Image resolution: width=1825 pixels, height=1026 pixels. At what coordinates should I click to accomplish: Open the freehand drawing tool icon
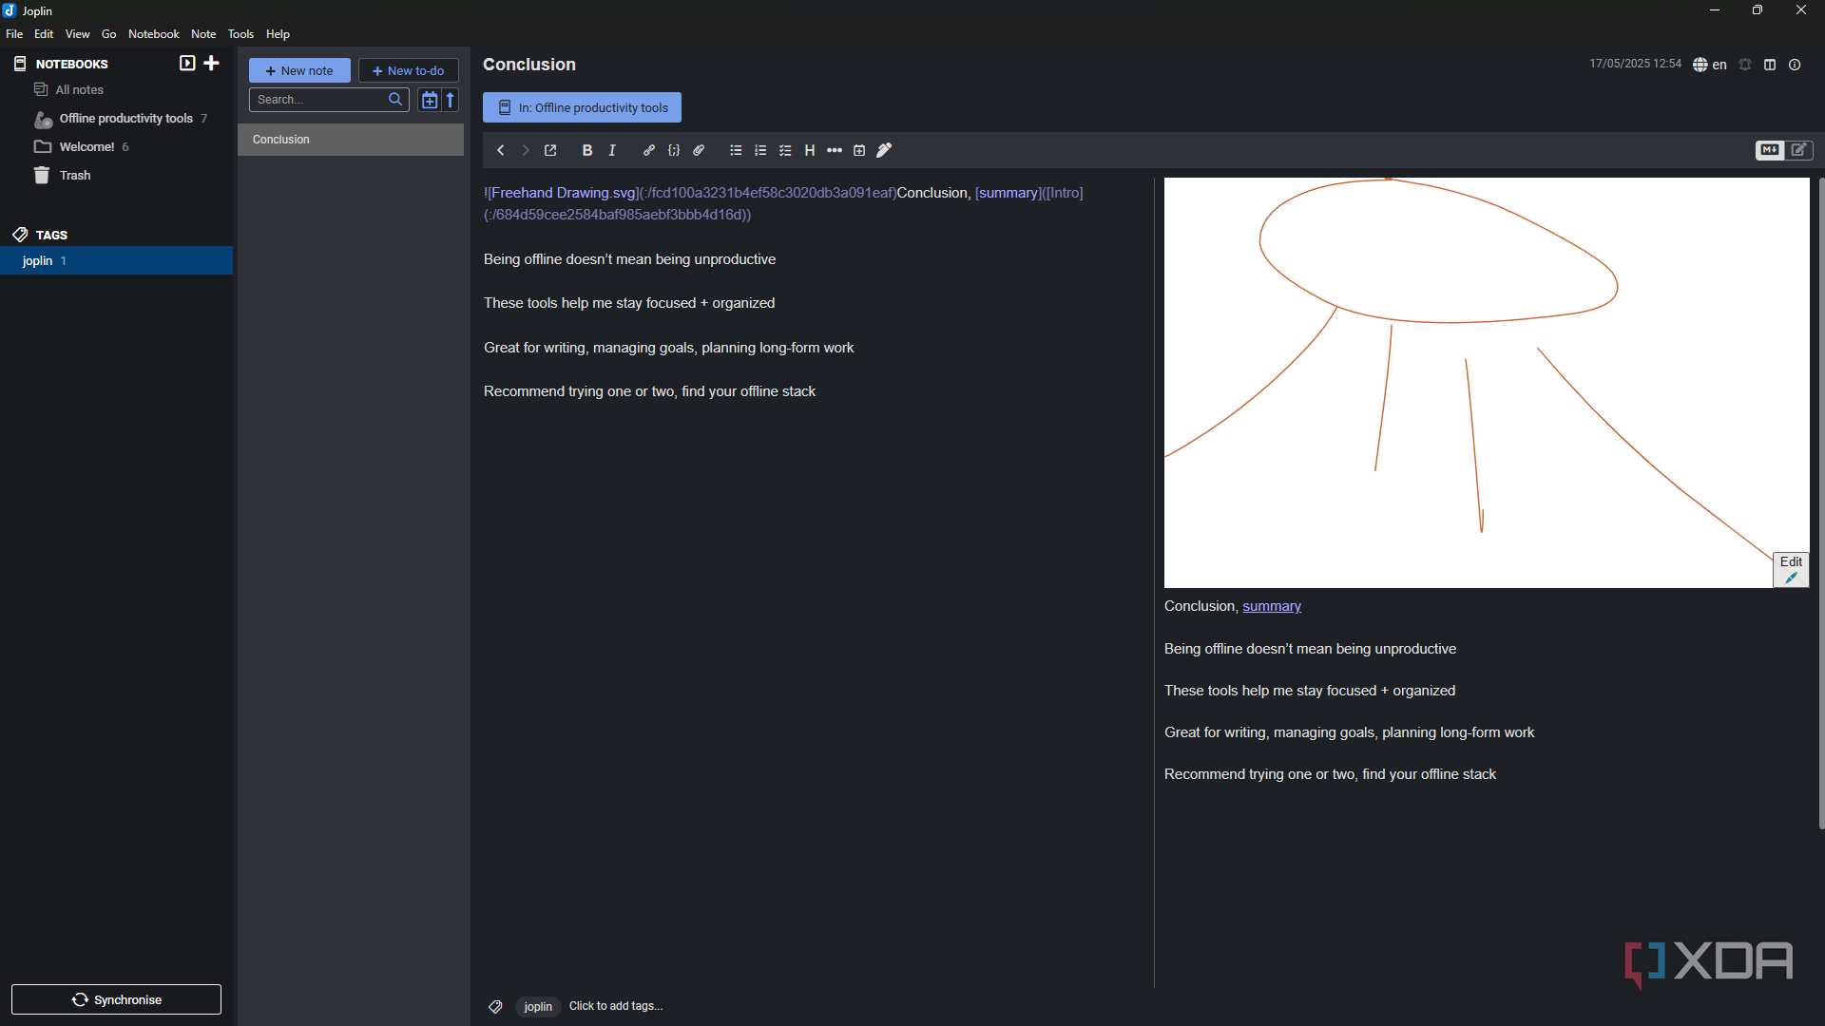(x=884, y=150)
